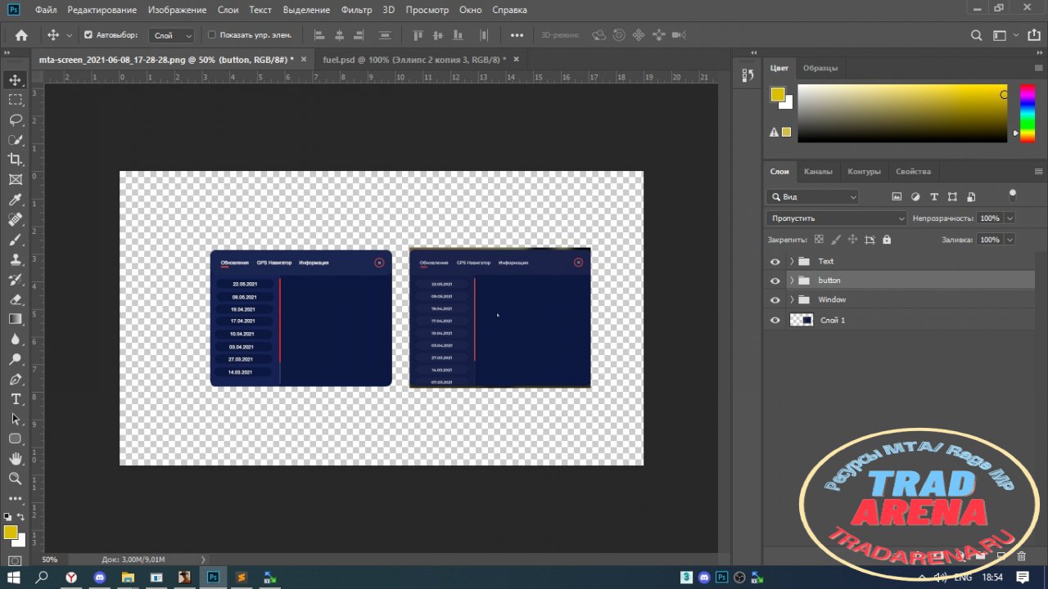Screen dimensions: 1048x589
Task: Select the Eraser tool
Action: 16,299
